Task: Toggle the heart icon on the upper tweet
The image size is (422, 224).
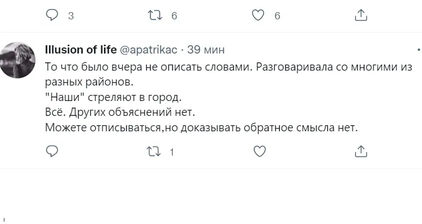Action: tap(258, 15)
